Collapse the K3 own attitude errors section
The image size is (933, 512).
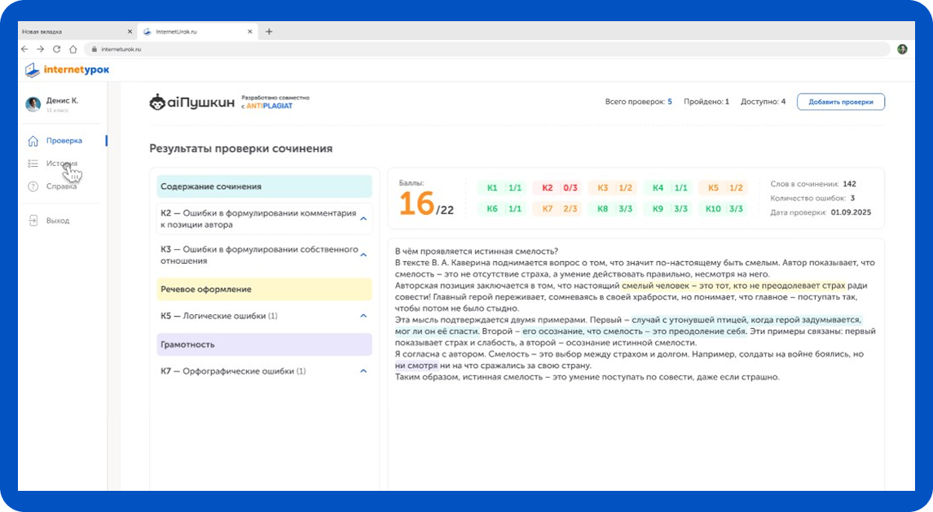click(x=363, y=255)
